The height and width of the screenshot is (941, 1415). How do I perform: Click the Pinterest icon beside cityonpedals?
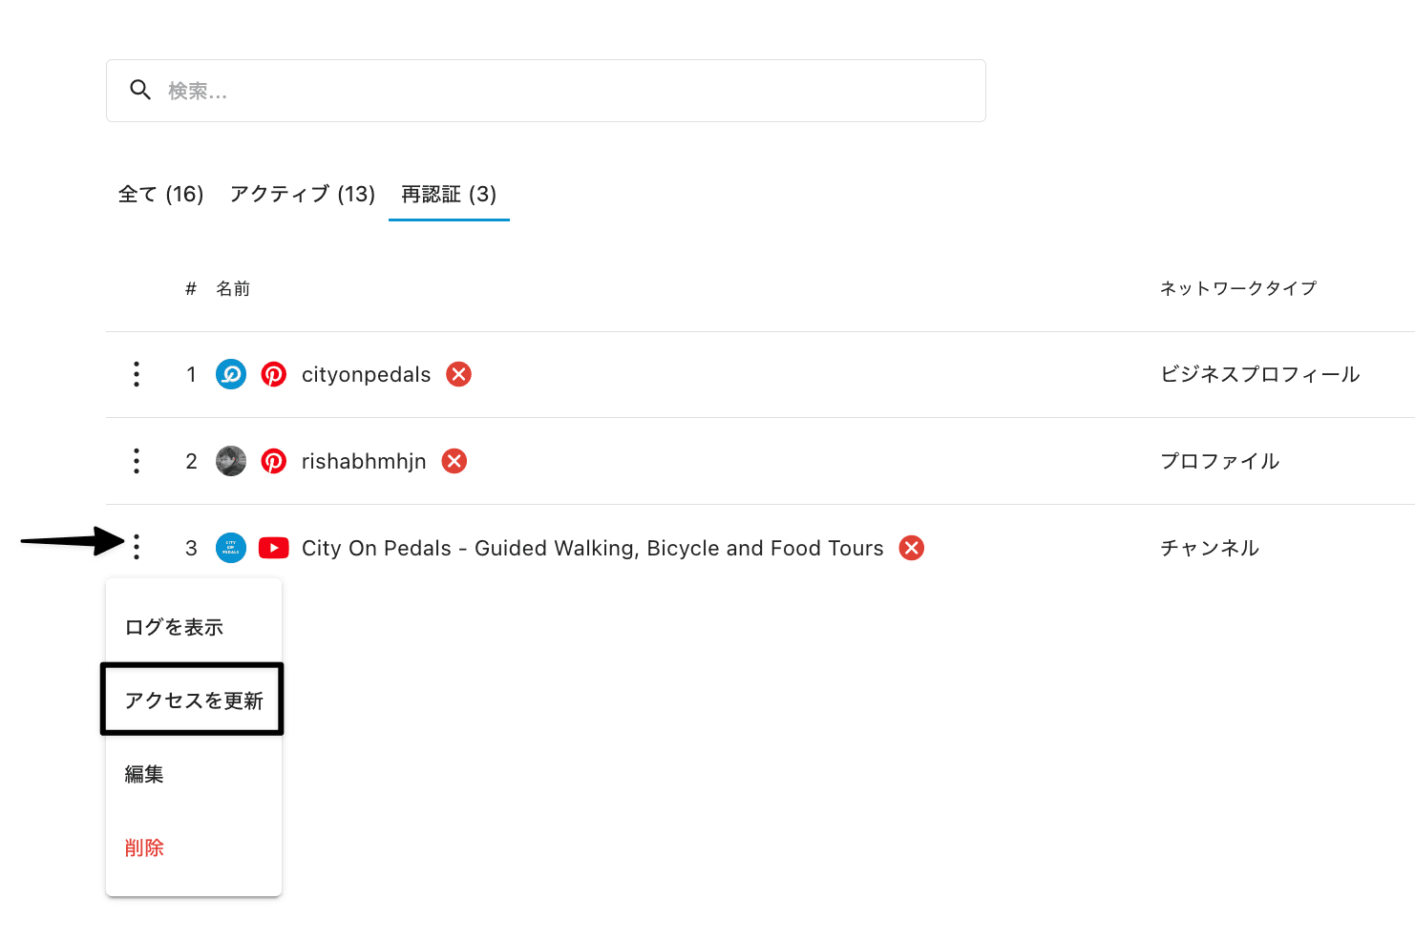[274, 374]
